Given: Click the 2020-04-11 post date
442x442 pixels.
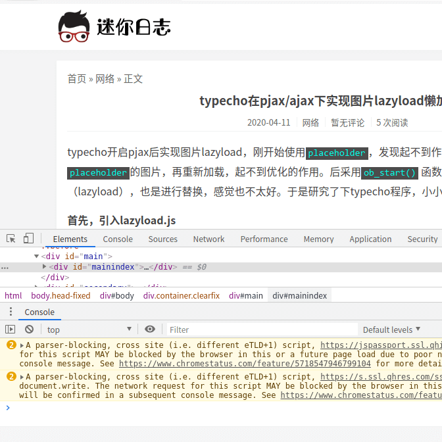Looking at the screenshot, I should click(x=268, y=122).
